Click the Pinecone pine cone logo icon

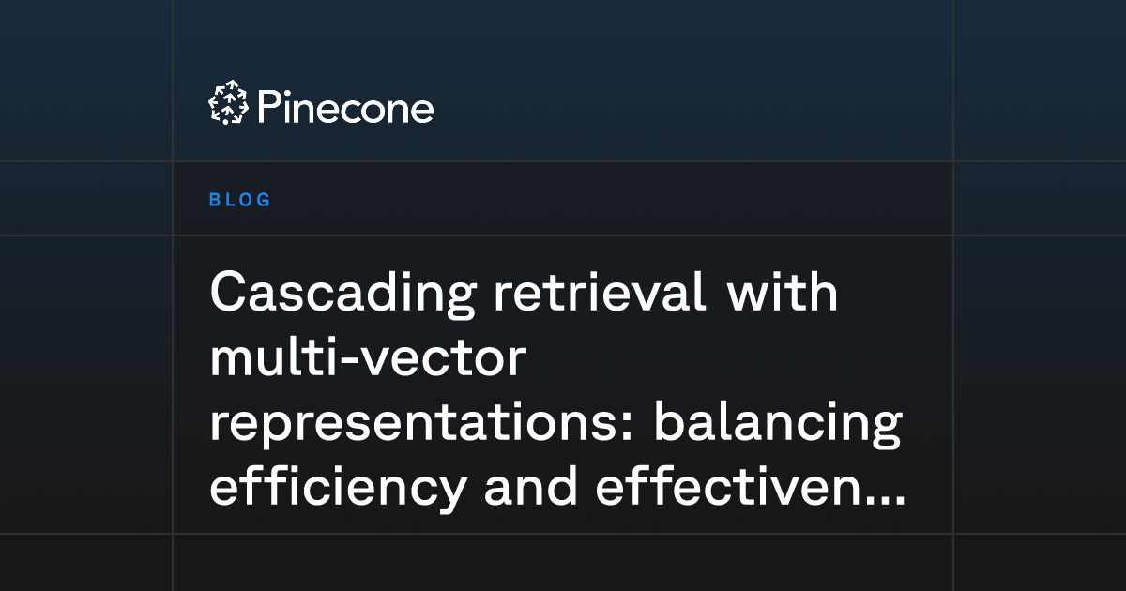(x=227, y=103)
